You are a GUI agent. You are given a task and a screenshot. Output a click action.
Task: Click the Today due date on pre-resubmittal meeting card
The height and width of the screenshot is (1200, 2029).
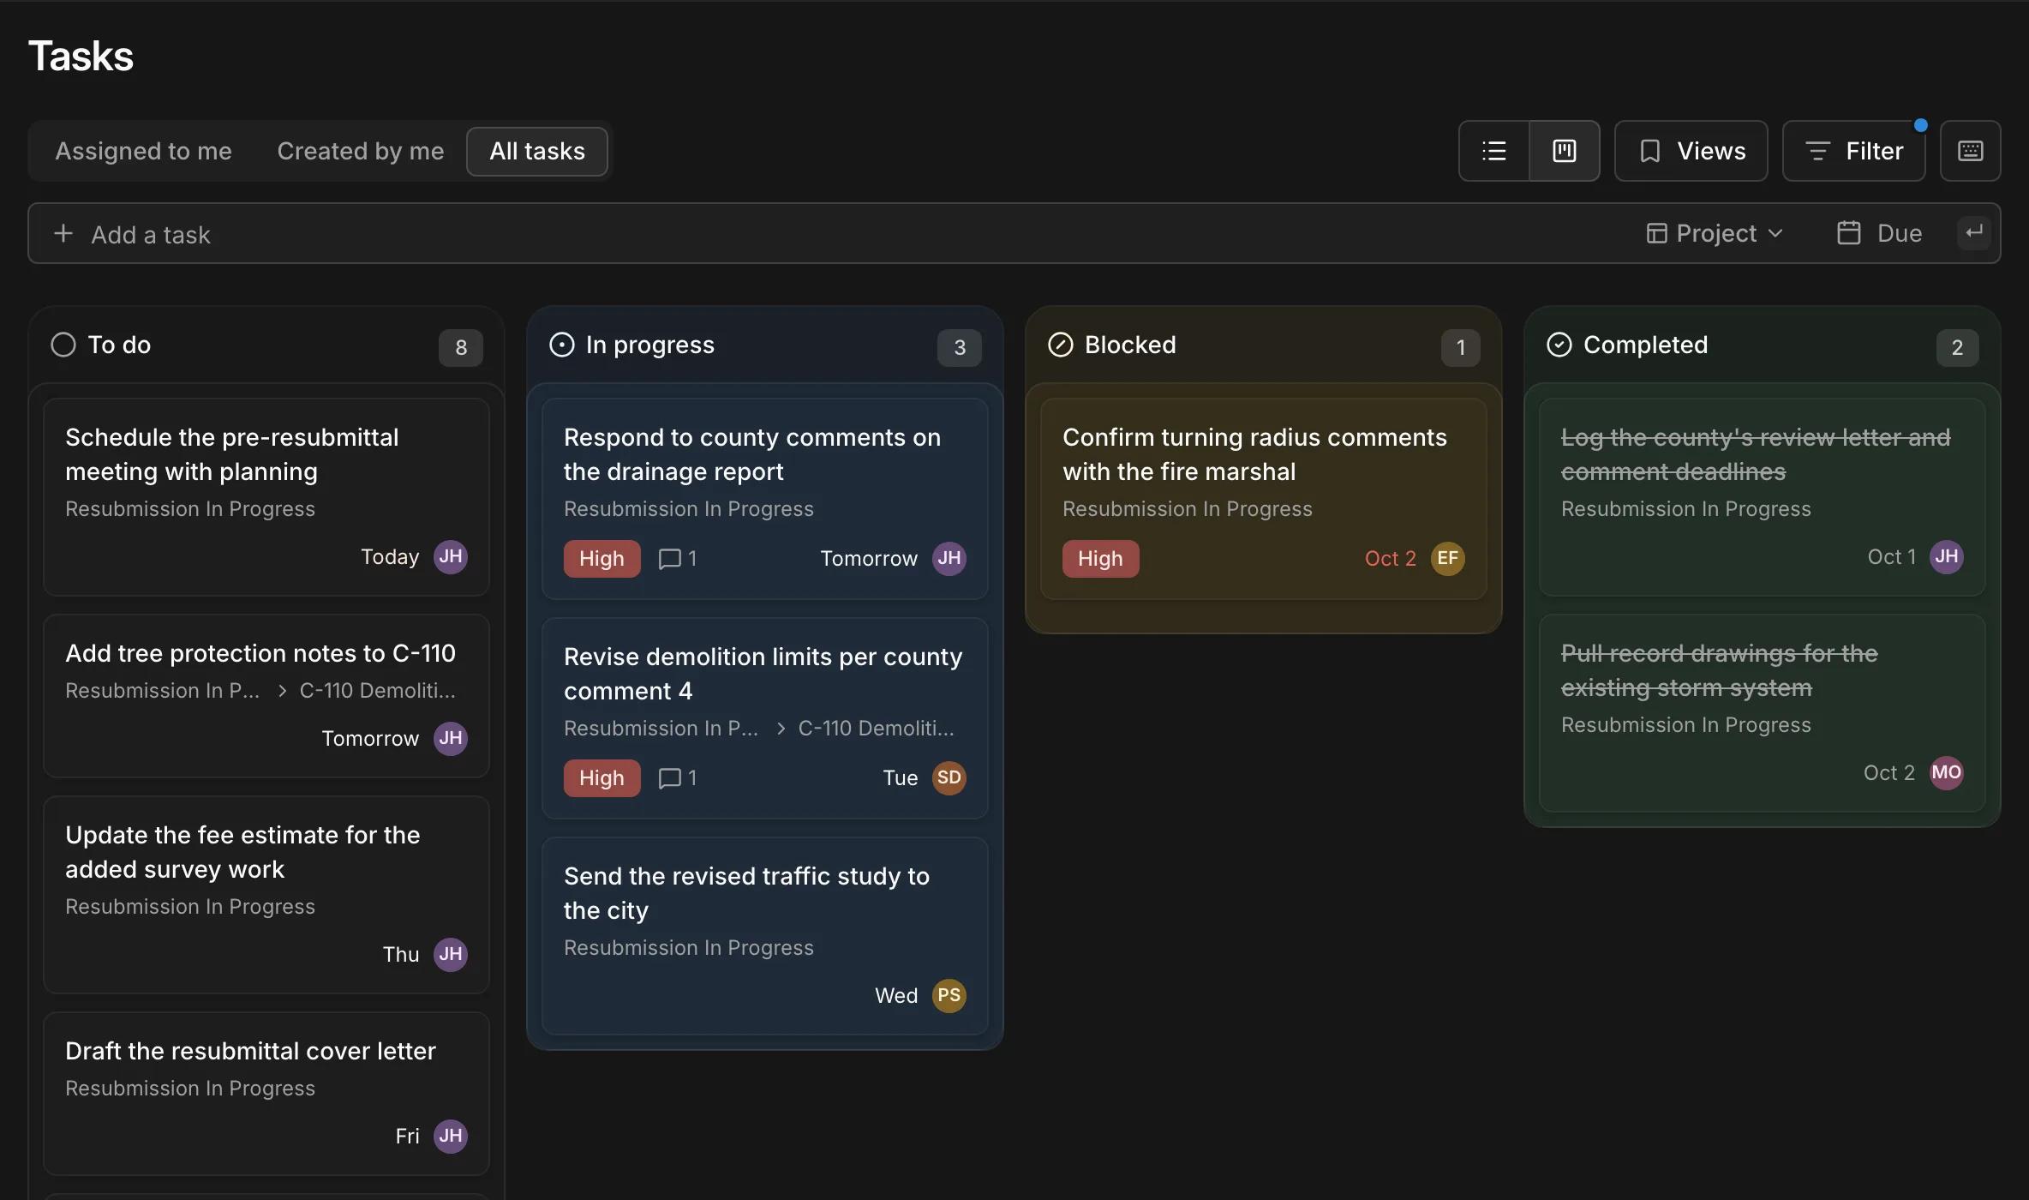point(390,557)
